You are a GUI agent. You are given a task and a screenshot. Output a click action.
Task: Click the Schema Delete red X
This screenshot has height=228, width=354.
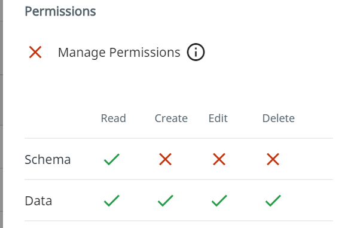click(273, 159)
